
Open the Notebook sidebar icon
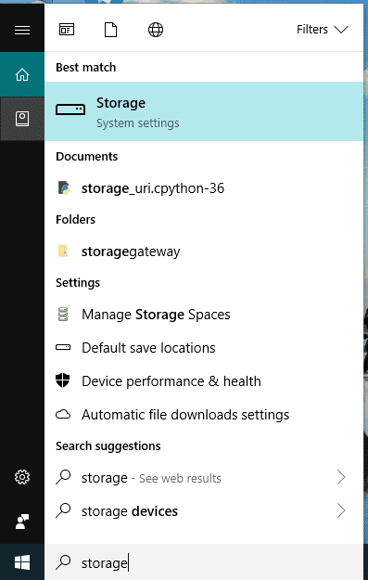click(x=22, y=119)
